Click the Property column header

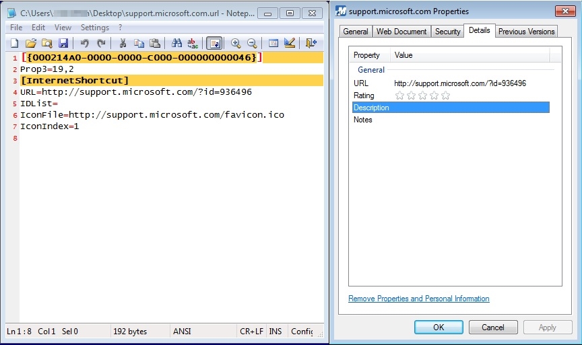point(370,55)
